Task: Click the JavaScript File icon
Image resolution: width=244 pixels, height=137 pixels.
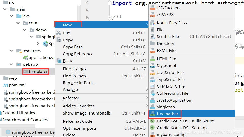Action: tap(152, 73)
